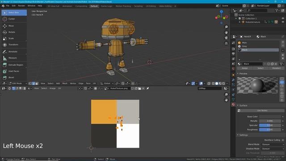Click the Assign material button
The height and width of the screenshot is (161, 286).
pos(245,68)
